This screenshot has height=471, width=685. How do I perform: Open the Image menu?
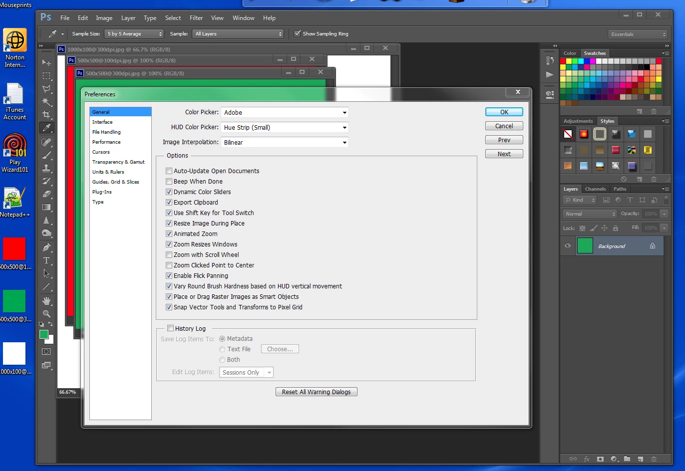[x=104, y=18]
